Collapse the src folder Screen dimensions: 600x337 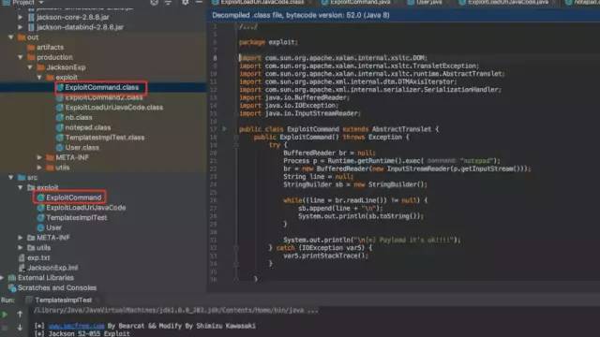point(11,177)
